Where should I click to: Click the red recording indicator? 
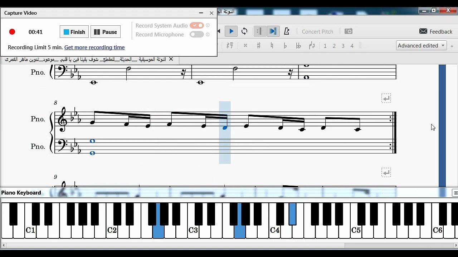point(12,32)
